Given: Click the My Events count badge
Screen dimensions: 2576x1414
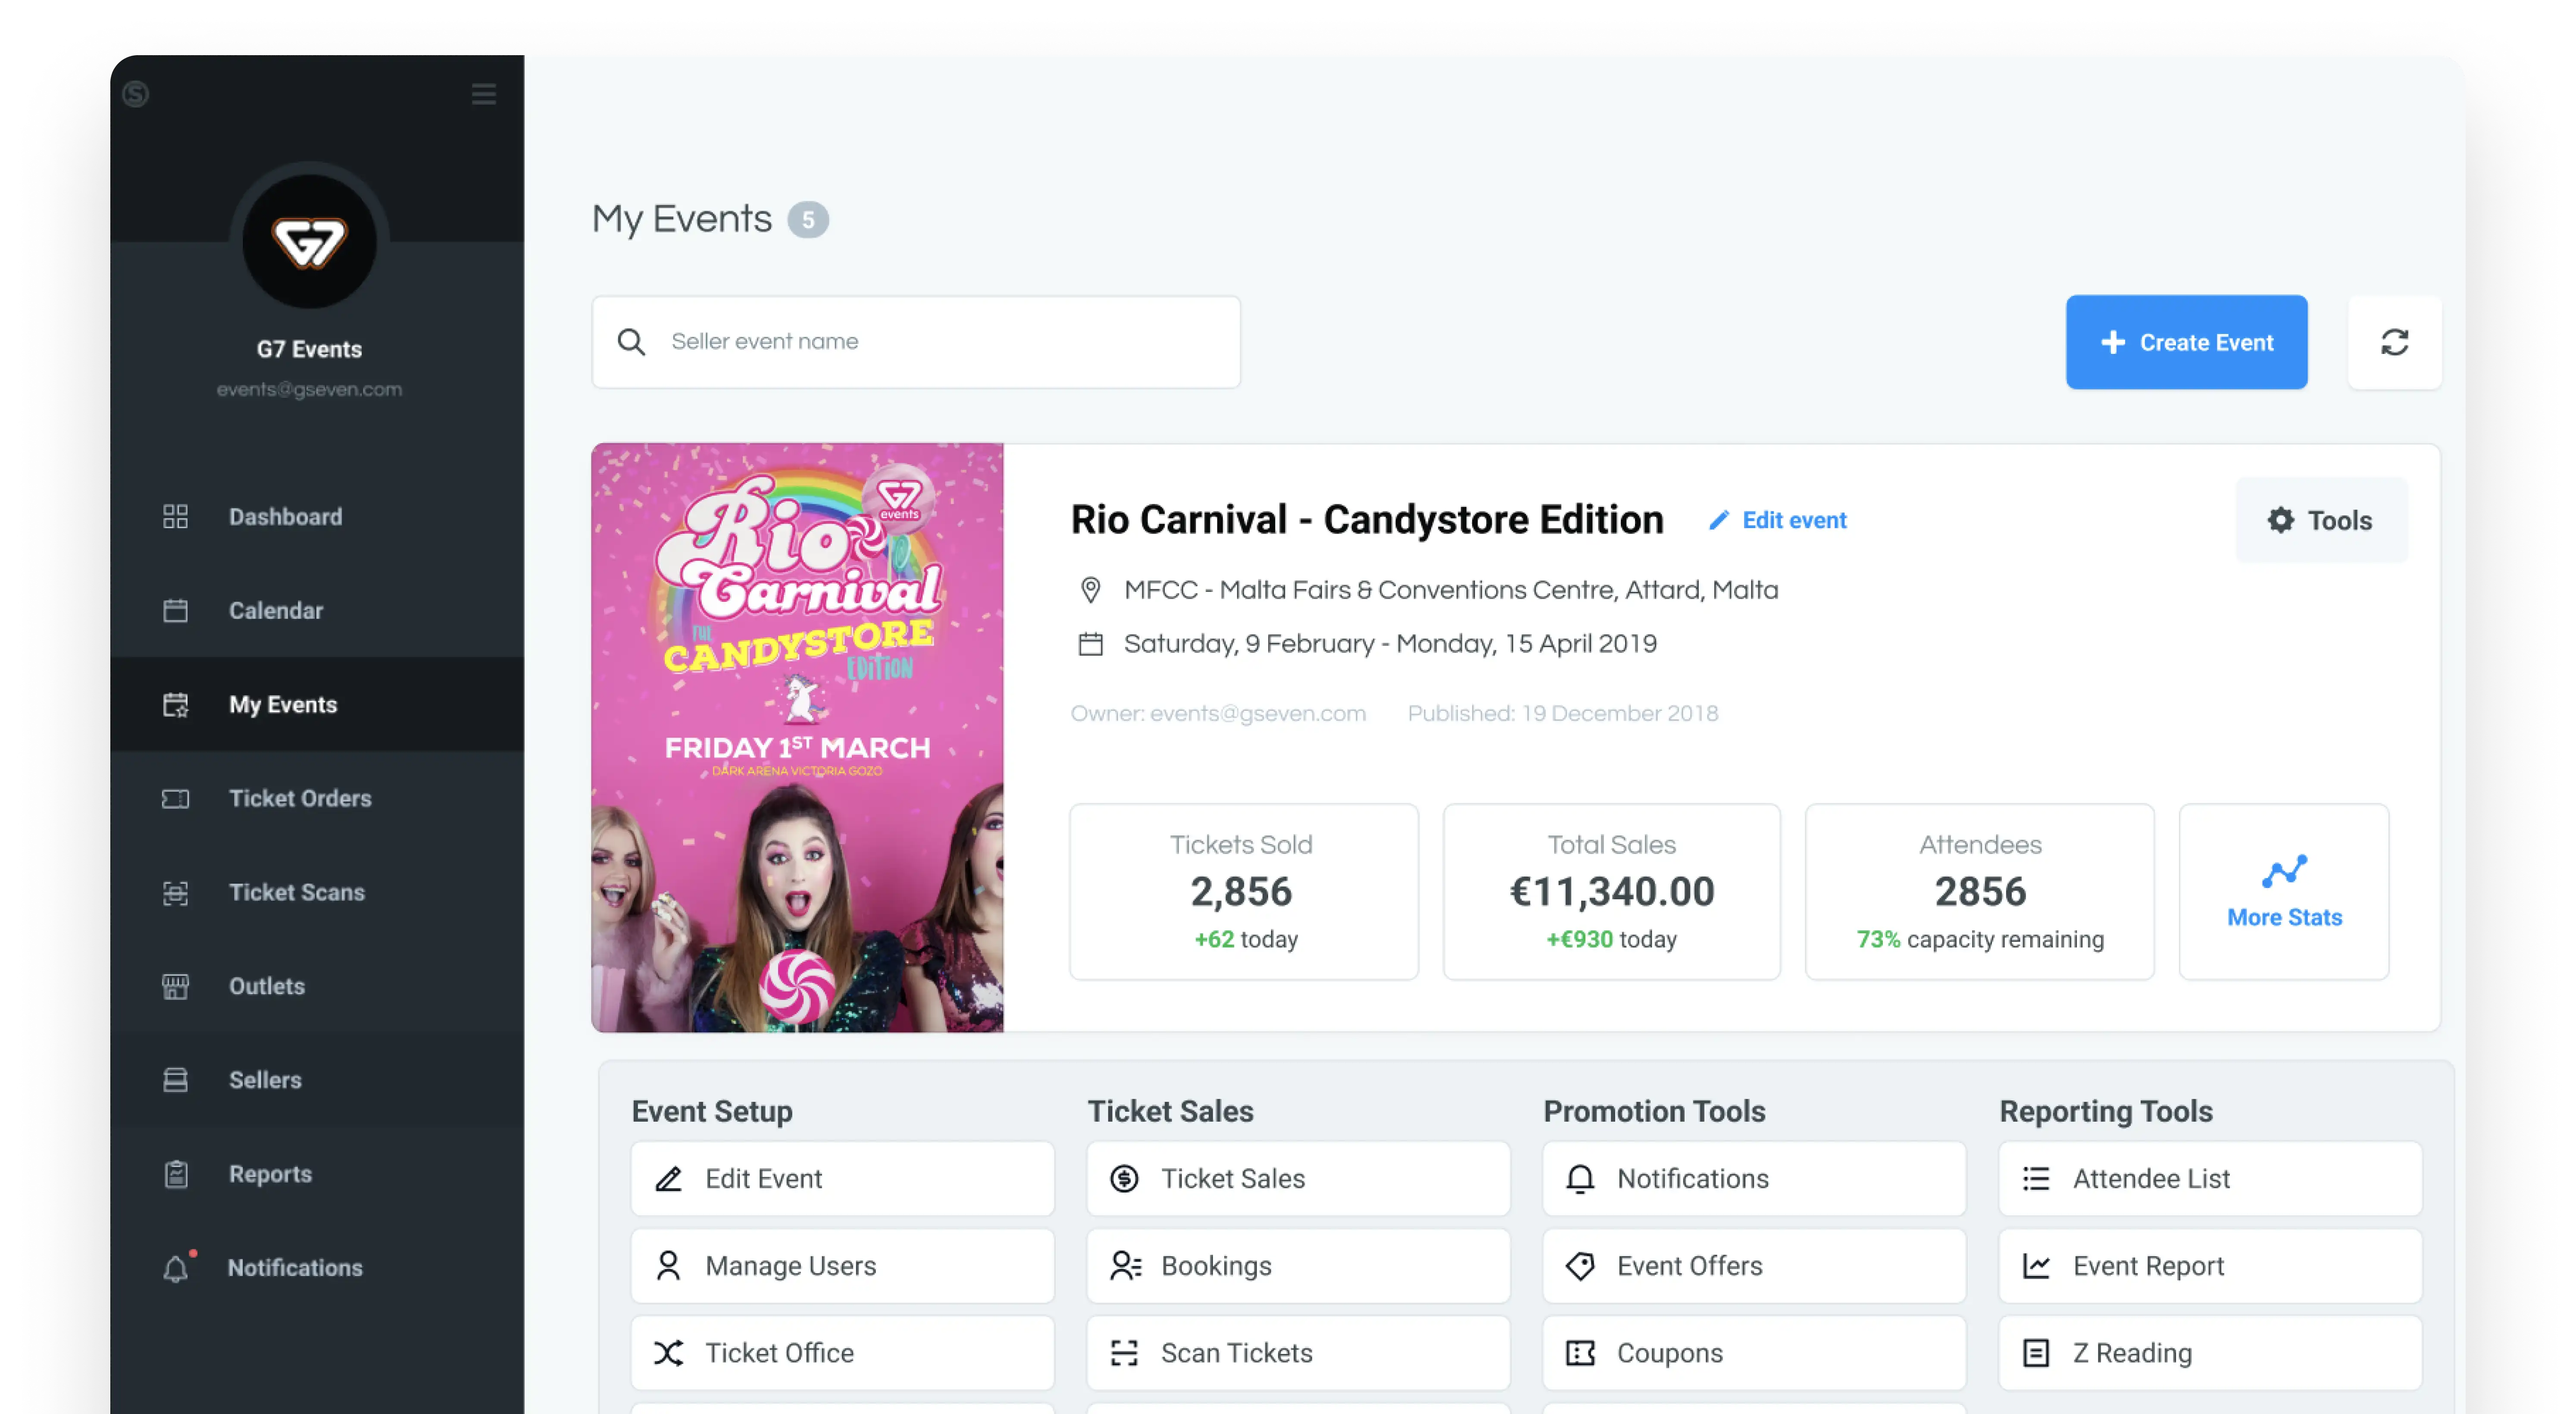Looking at the screenshot, I should click(808, 220).
